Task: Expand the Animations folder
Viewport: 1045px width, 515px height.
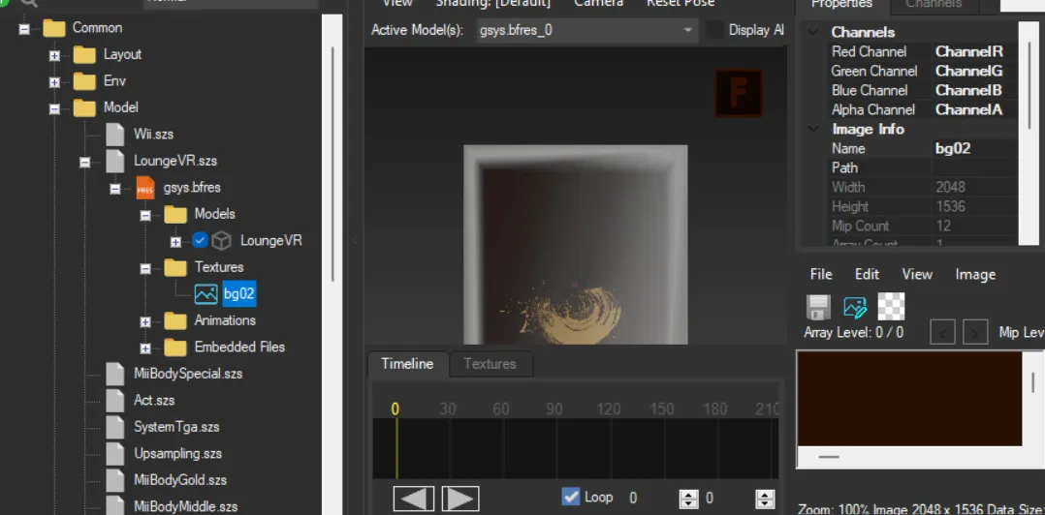Action: (x=145, y=321)
